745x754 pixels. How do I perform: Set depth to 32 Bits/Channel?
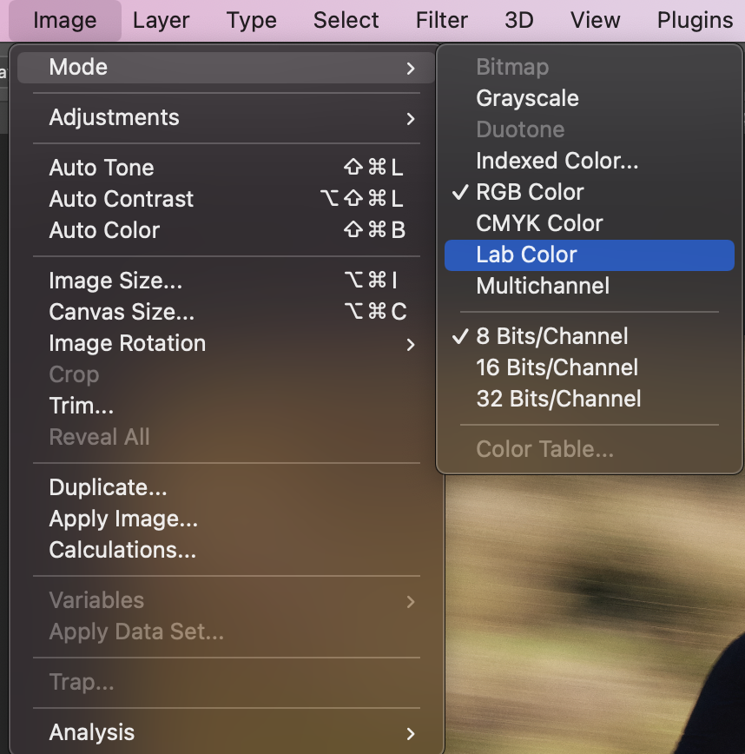[590, 399]
